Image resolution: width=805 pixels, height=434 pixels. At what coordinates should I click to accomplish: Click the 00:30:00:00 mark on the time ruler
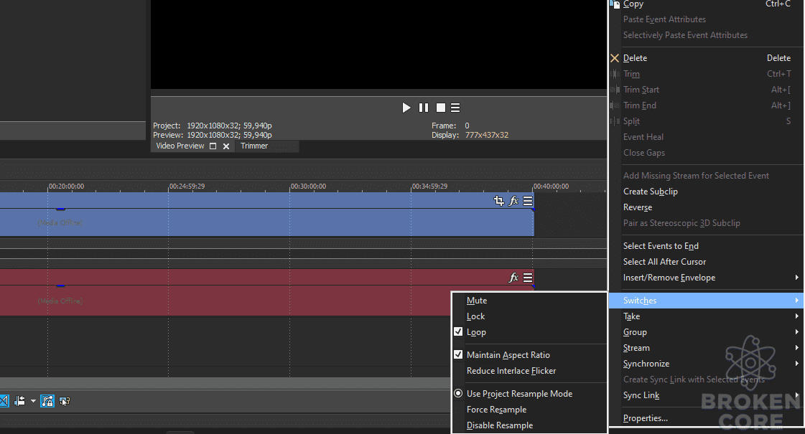point(309,187)
